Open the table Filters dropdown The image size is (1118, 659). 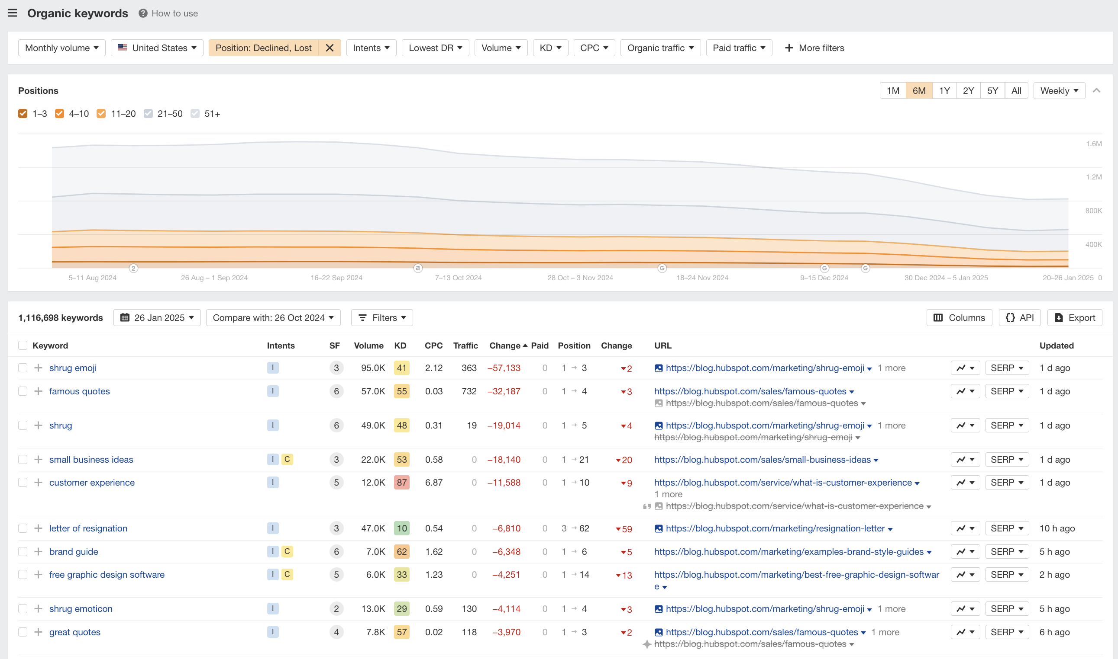click(382, 318)
